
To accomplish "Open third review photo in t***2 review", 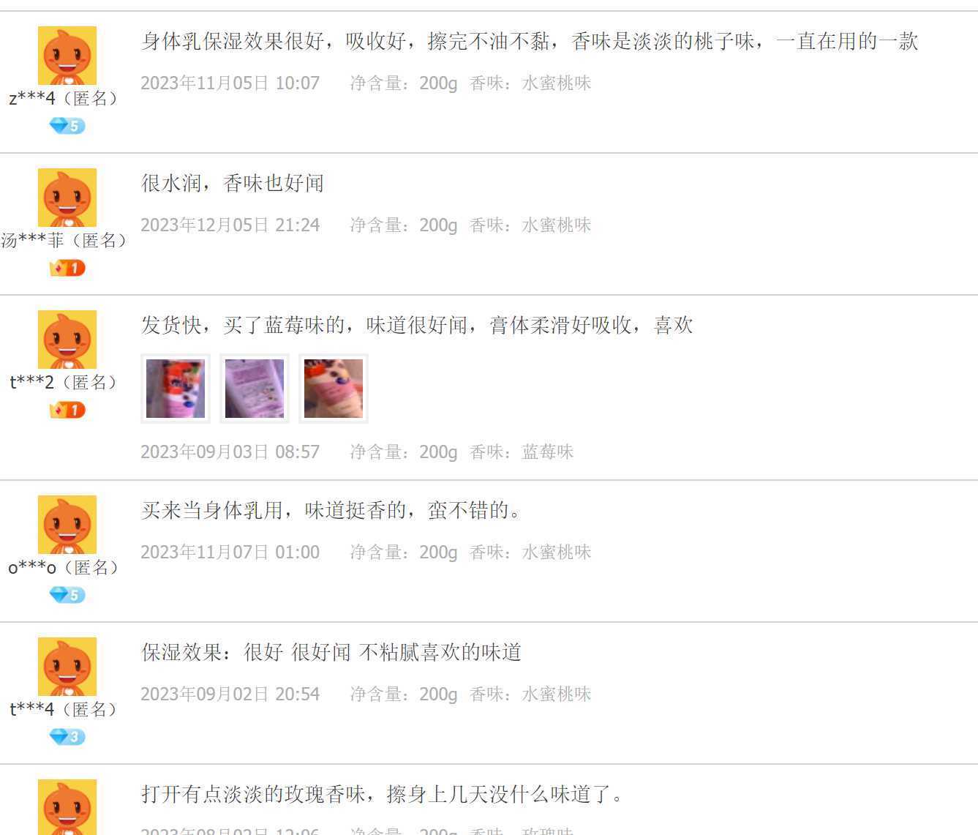I will click(x=334, y=389).
